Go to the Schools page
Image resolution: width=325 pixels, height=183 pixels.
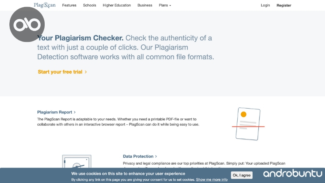(89, 5)
